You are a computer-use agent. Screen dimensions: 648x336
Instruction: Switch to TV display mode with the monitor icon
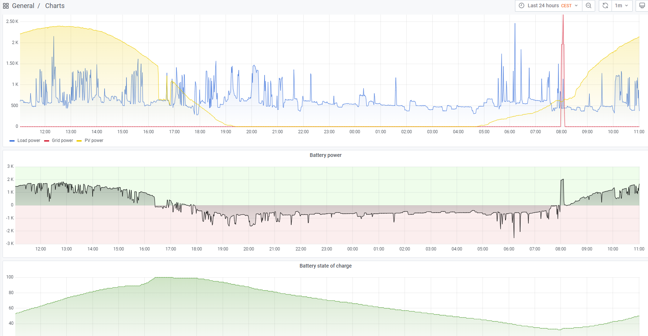click(642, 5)
